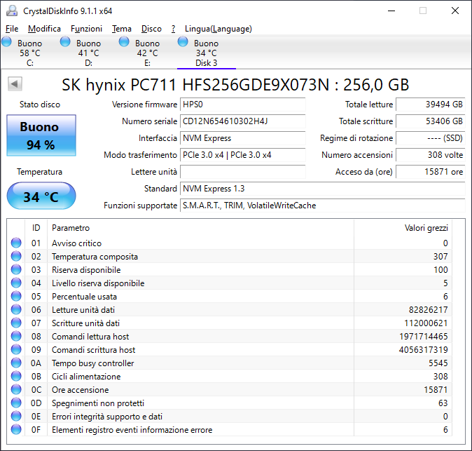The width and height of the screenshot is (472, 451).
Task: Click the CrystalDiskInfo app icon in the title bar
Action: coord(12,11)
